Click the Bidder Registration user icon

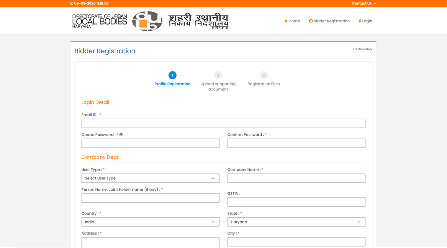311,21
